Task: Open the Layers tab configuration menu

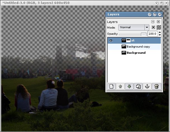Action: pos(153,22)
